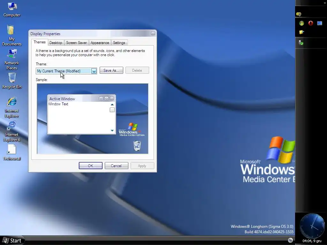Screen dimensions: 327x245
Task: Click the green checkmark device icon in sidebar
Action: (x=301, y=43)
